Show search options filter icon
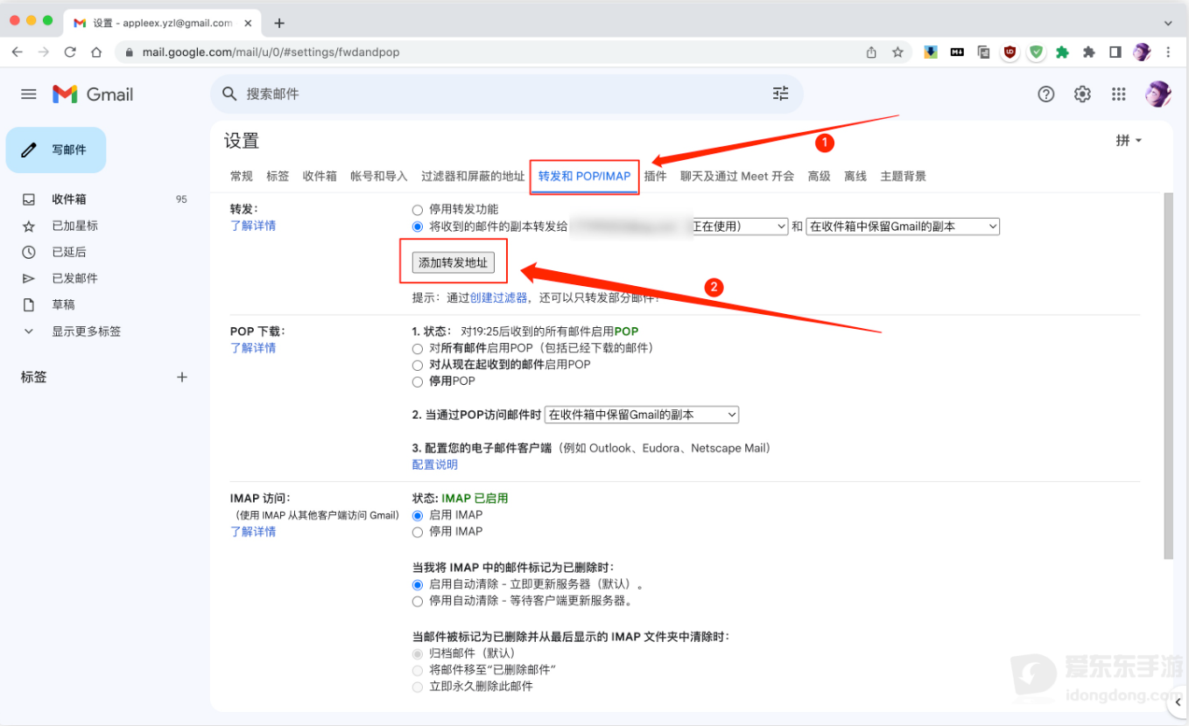1189x726 pixels. (x=780, y=94)
